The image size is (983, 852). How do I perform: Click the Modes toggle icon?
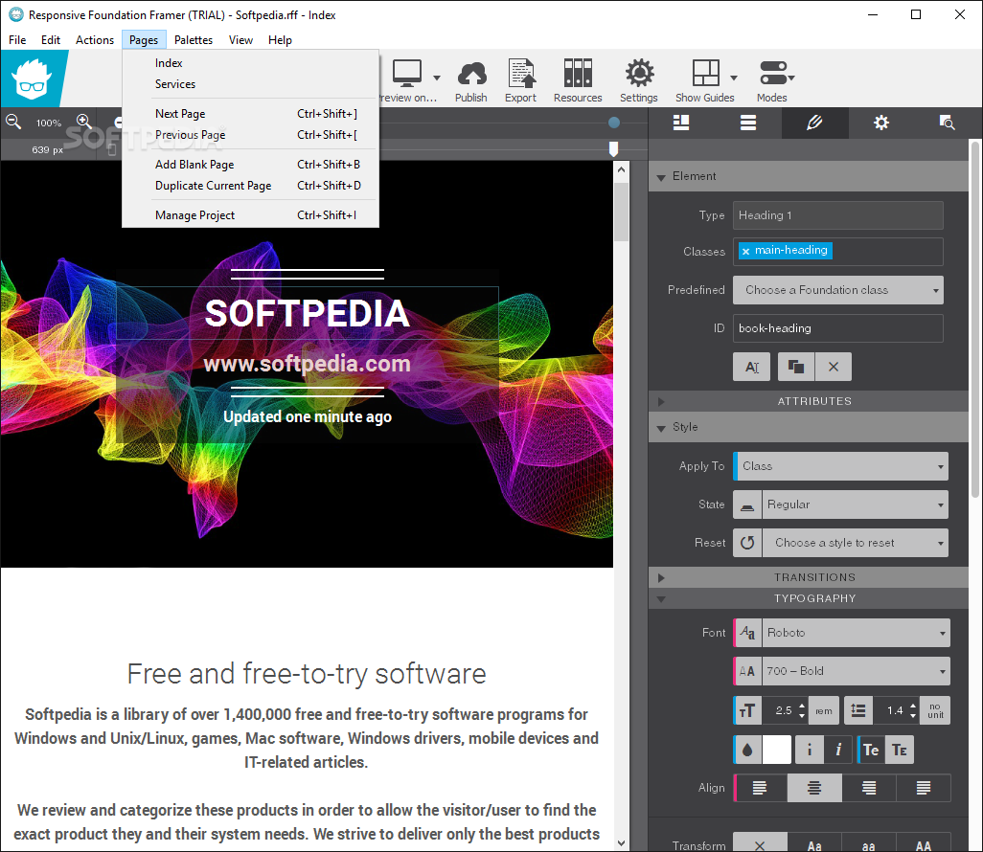(773, 73)
